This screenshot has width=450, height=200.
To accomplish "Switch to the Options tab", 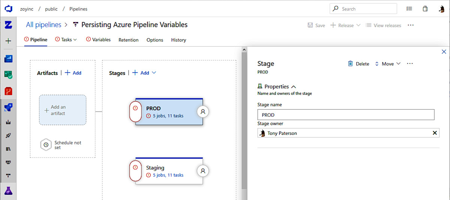I will pos(155,40).
